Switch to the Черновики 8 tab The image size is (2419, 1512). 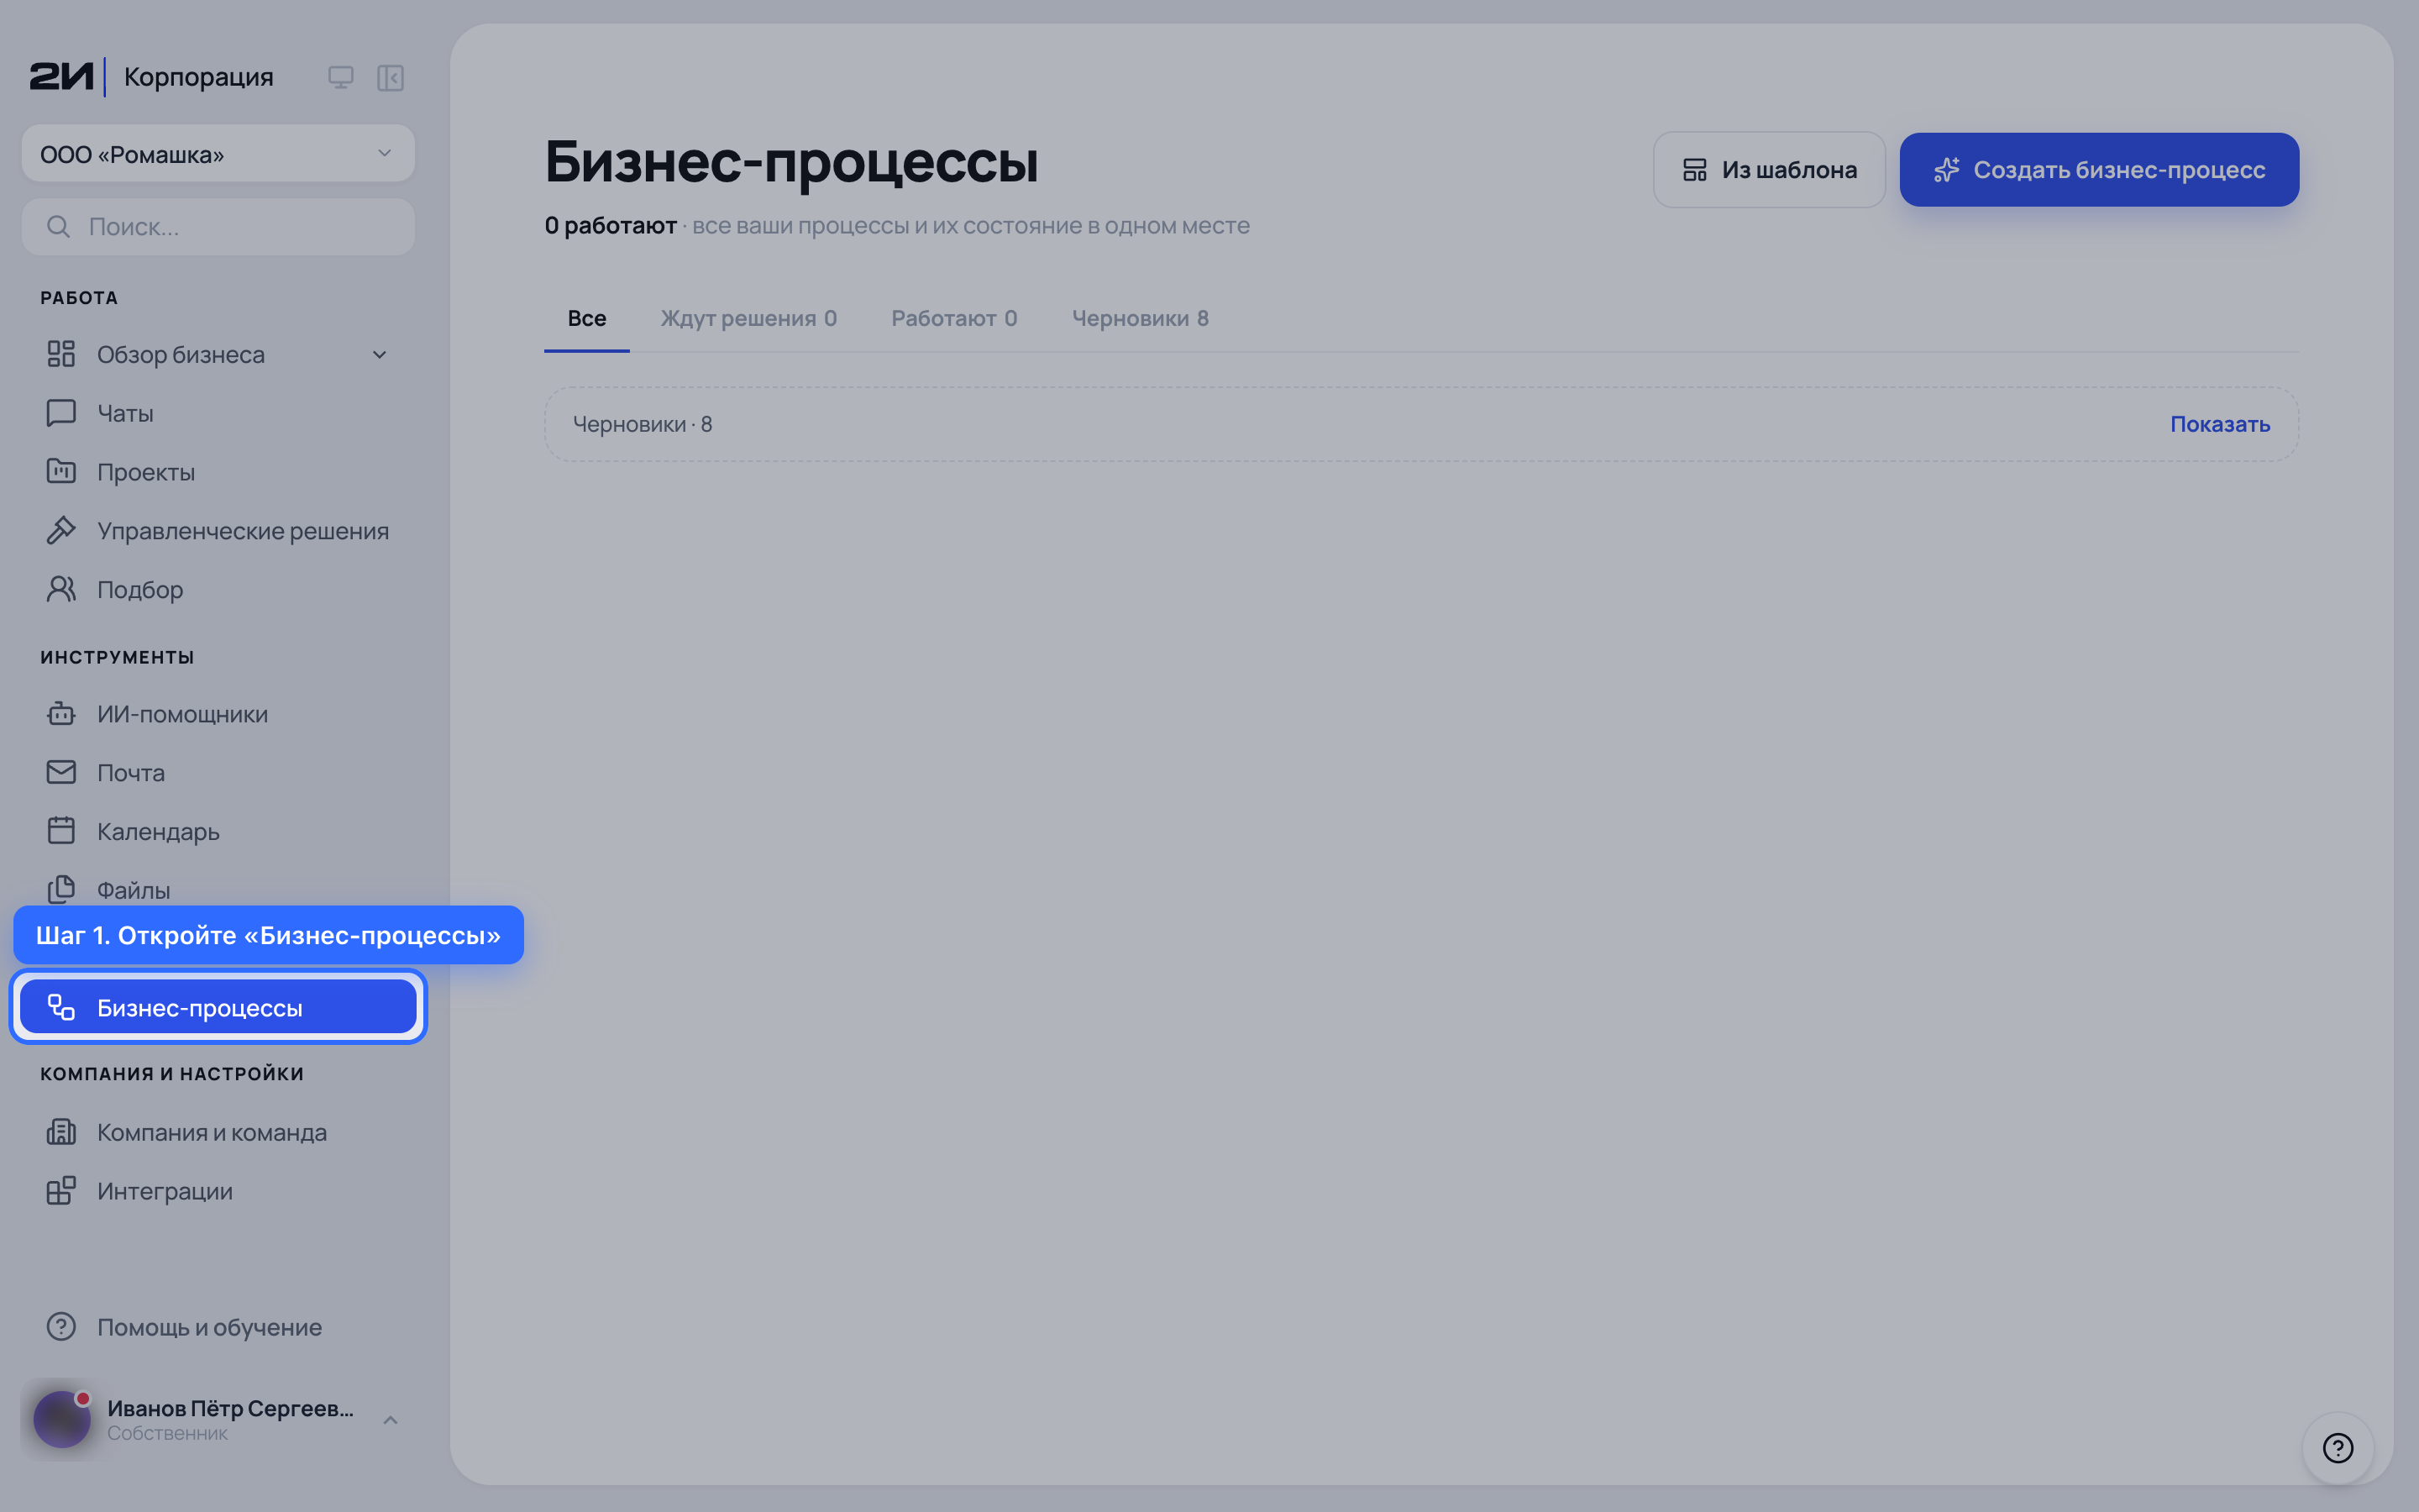pyautogui.click(x=1140, y=318)
